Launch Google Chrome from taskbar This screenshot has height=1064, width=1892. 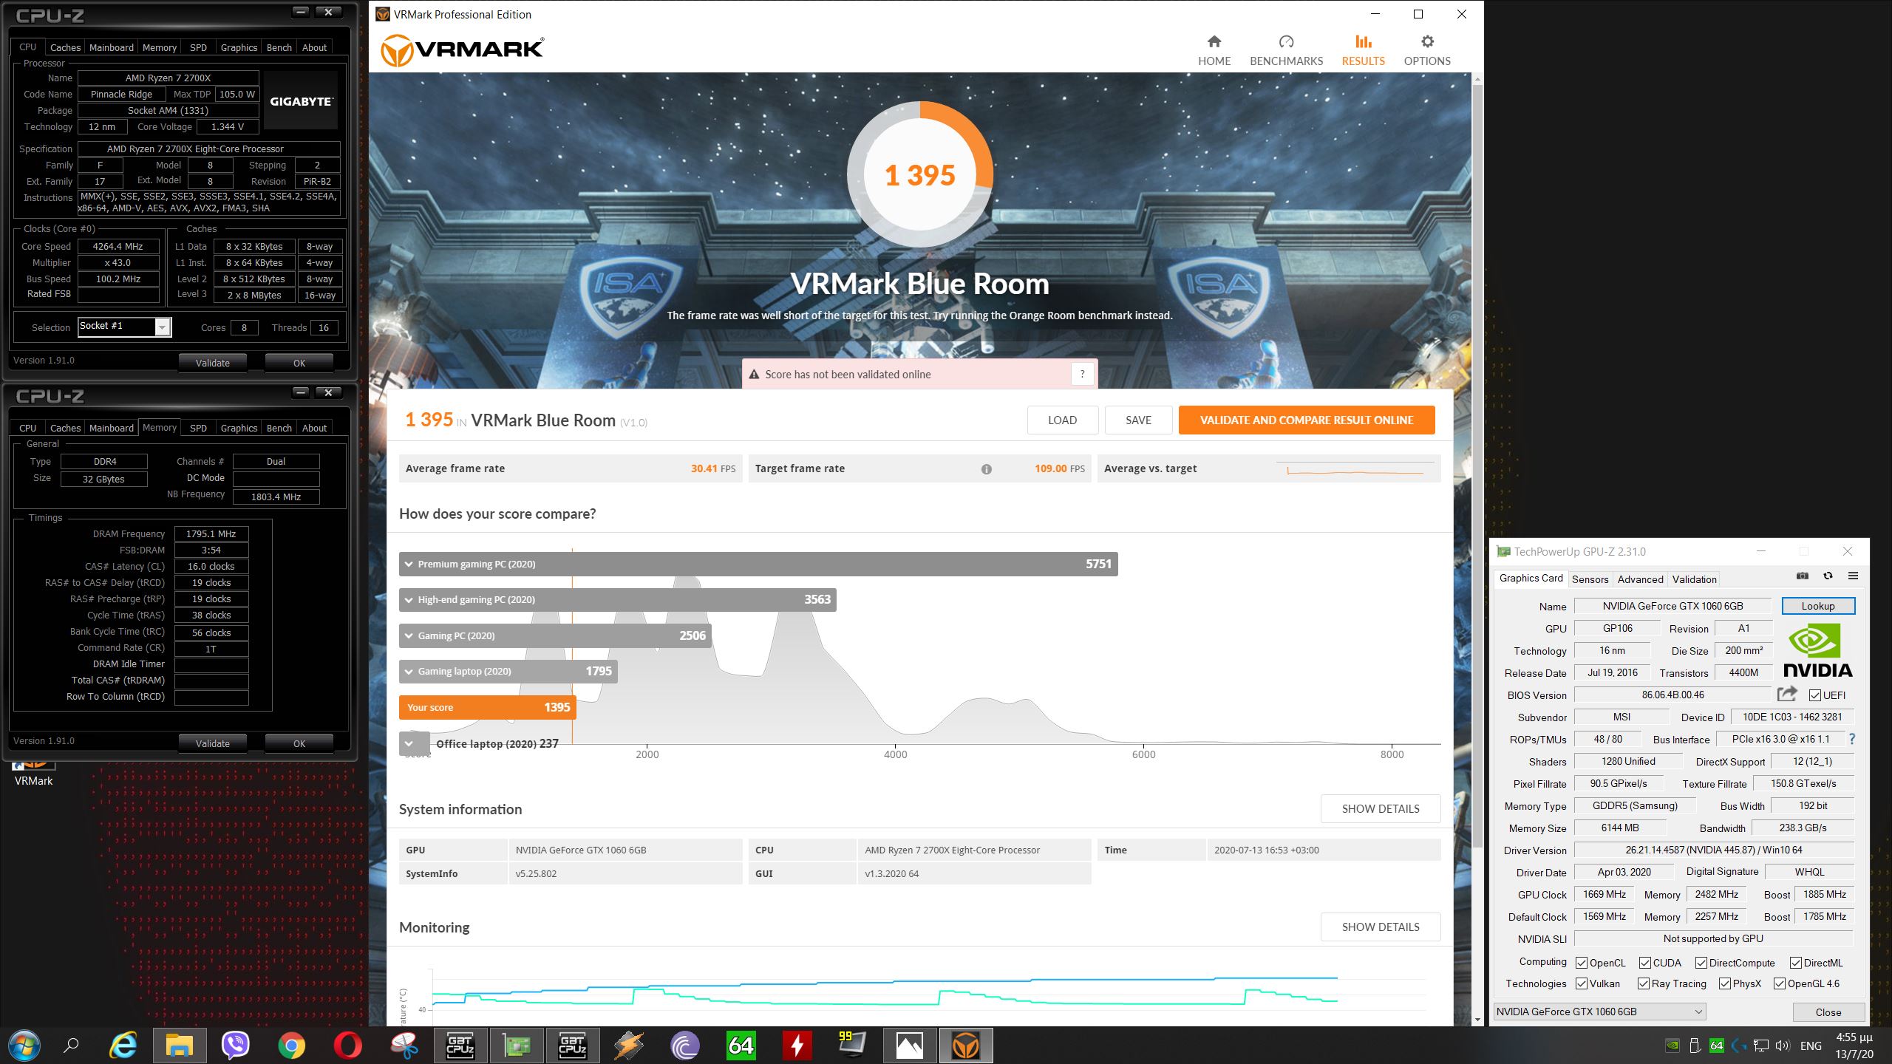[292, 1045]
